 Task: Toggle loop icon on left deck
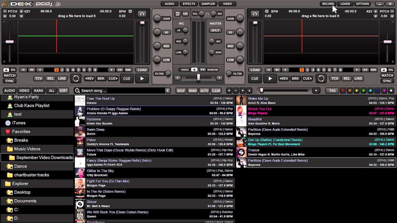click(76, 79)
